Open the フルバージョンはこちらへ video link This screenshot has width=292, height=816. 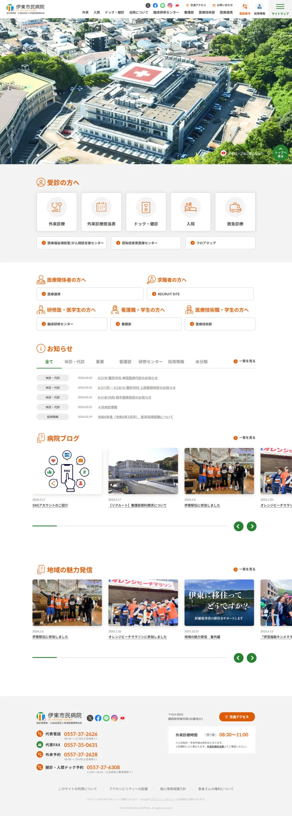tap(242, 153)
